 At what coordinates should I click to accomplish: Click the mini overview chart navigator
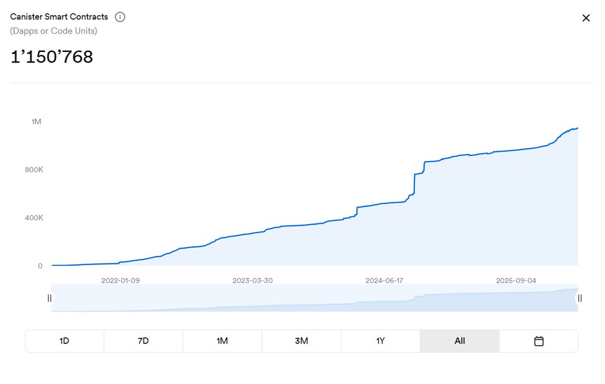tap(315, 298)
